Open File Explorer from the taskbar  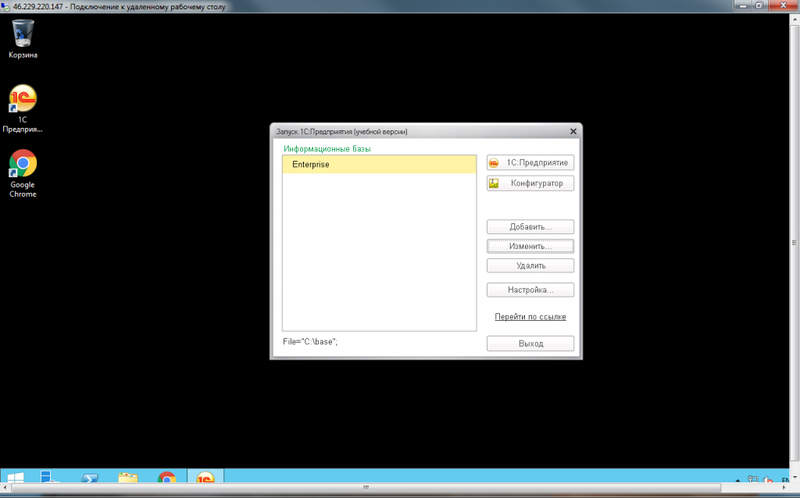coord(128,477)
